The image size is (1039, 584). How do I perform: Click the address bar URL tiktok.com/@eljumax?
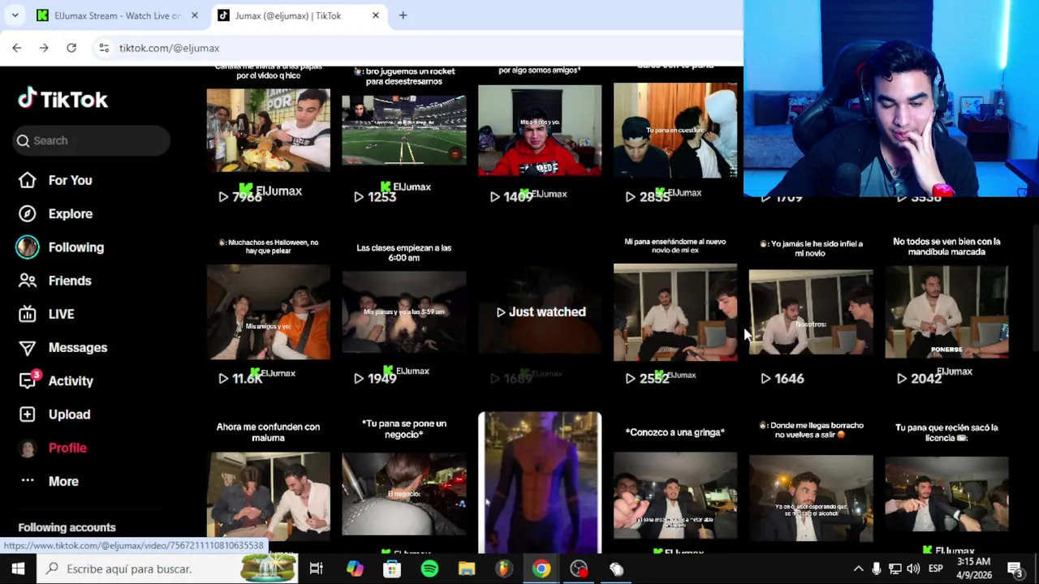(x=169, y=48)
